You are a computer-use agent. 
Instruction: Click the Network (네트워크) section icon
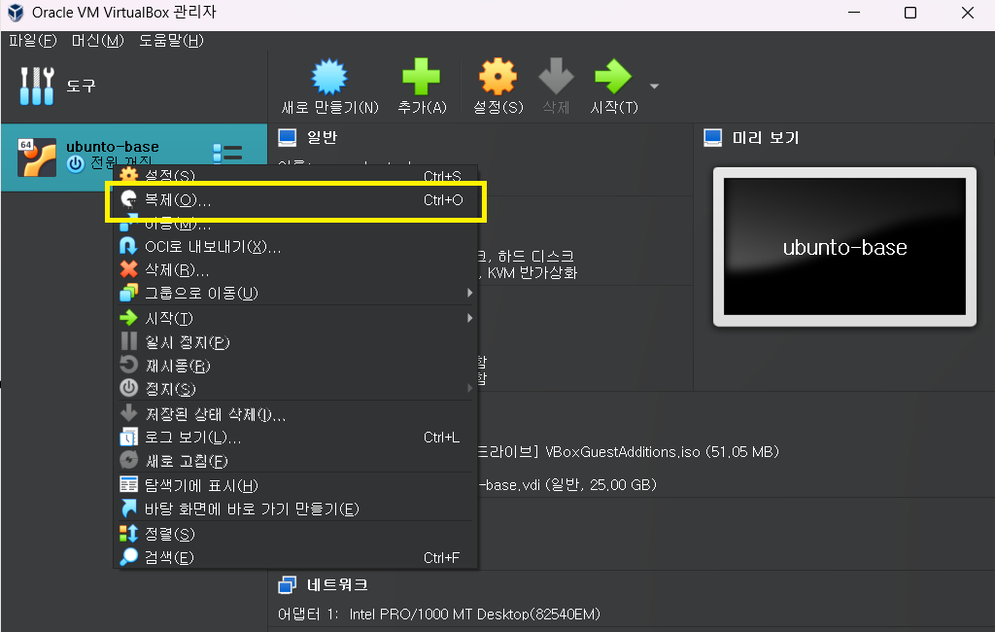click(x=288, y=584)
